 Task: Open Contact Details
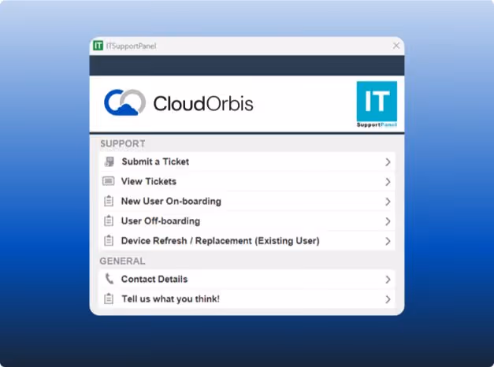(247, 279)
